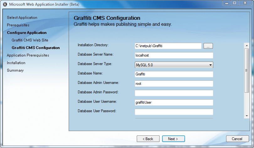Click the Database Admin Username field

pyautogui.click(x=174, y=84)
